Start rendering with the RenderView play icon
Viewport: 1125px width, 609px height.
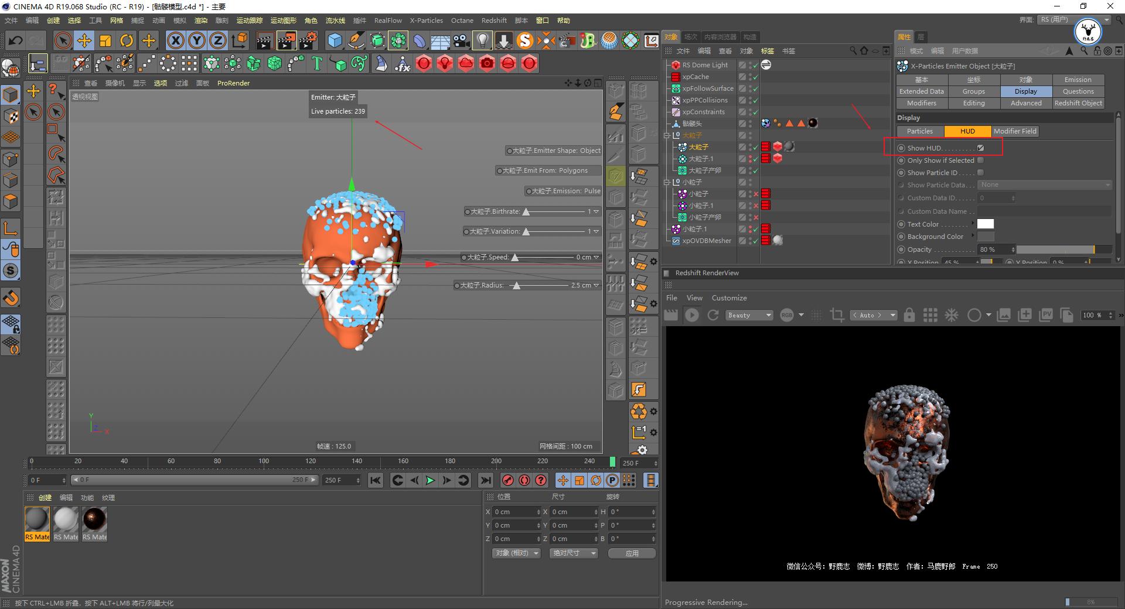coord(692,315)
